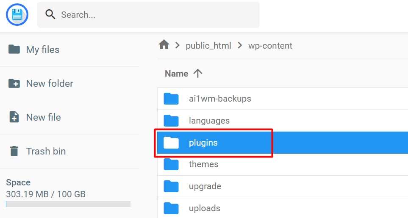Click the languages folder icon
The height and width of the screenshot is (218, 408).
171,121
